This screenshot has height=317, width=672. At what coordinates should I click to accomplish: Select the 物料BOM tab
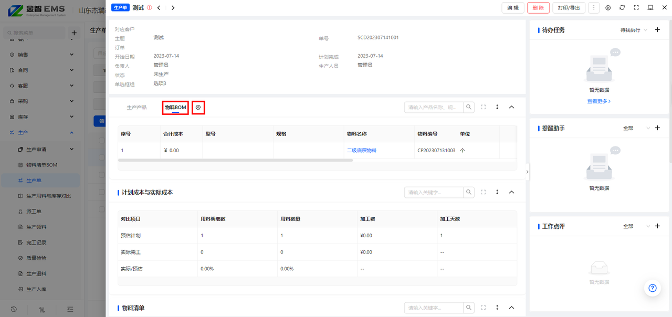click(175, 108)
